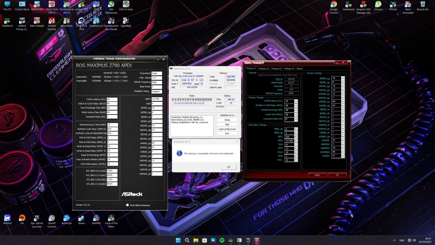435x245 pixels.
Task: Open Timings #3 tab
Action: (x=276, y=69)
